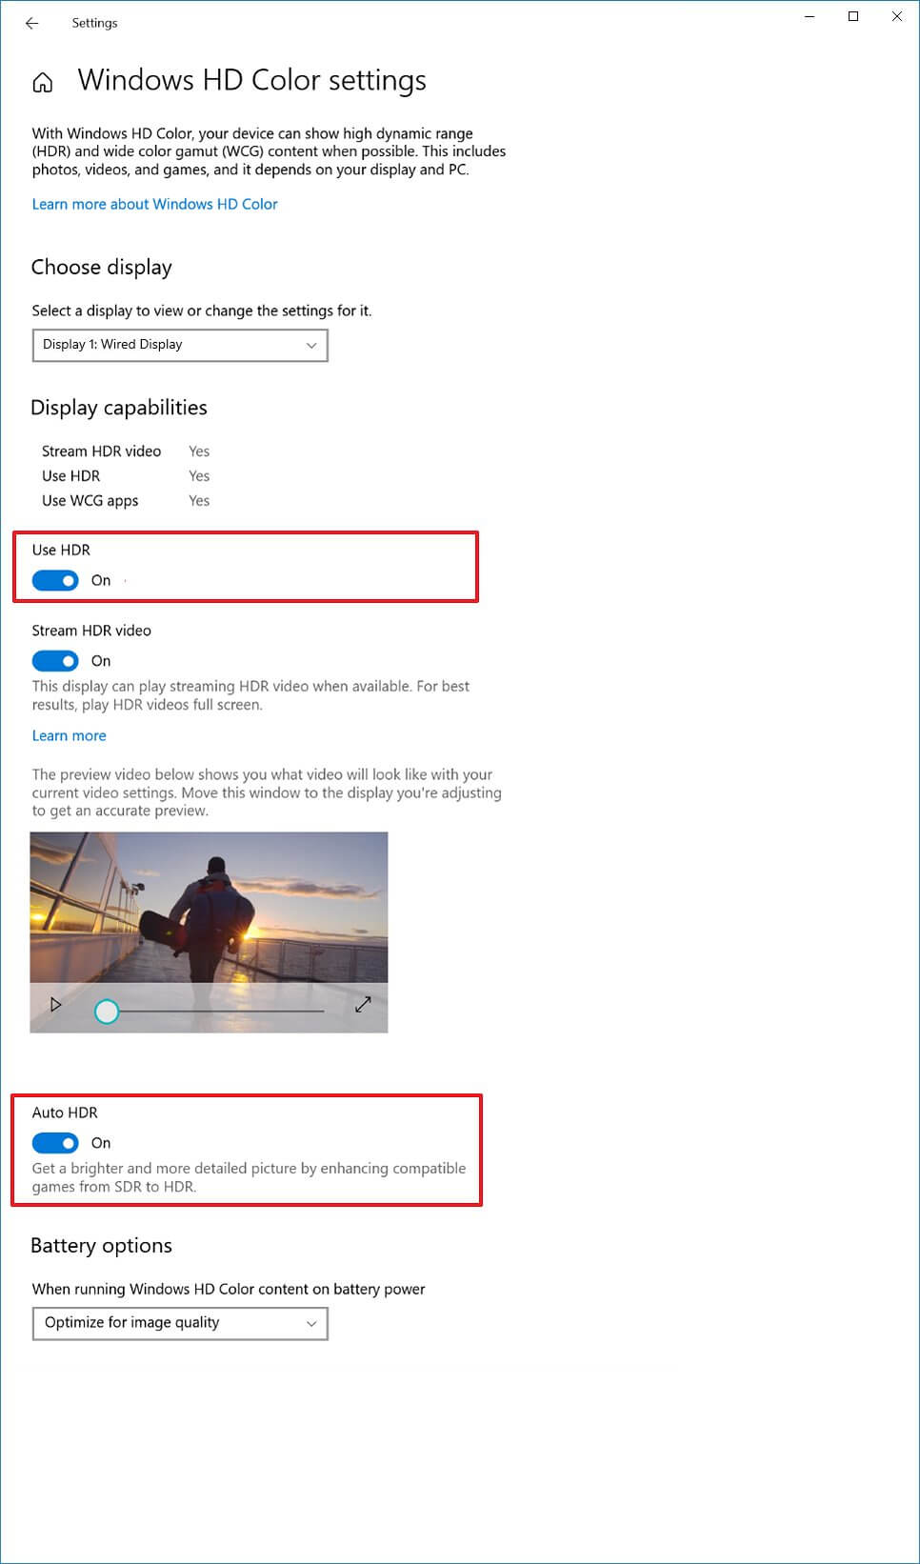Open the Display 1: Wired Display dropdown
The height and width of the screenshot is (1564, 920).
180,345
